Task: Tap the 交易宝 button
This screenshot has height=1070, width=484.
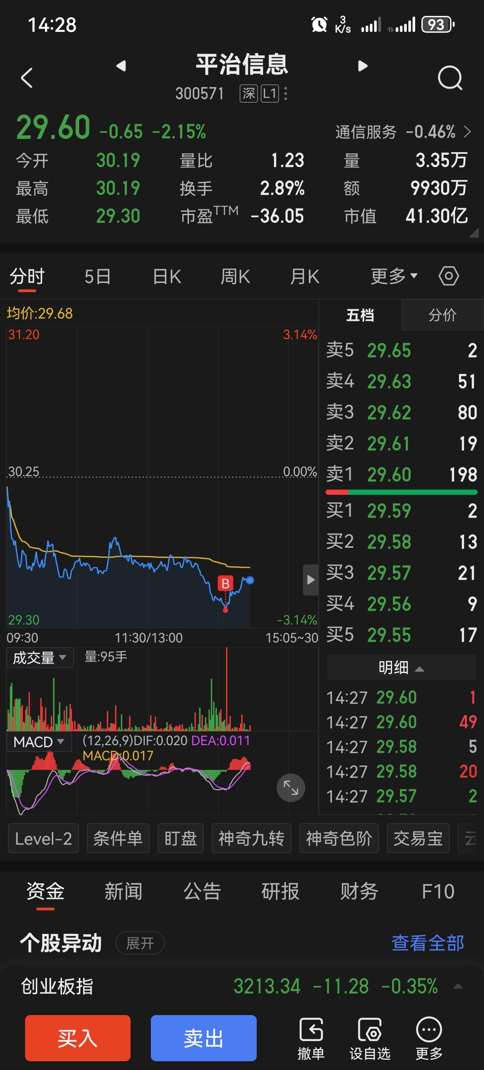Action: pos(418,838)
